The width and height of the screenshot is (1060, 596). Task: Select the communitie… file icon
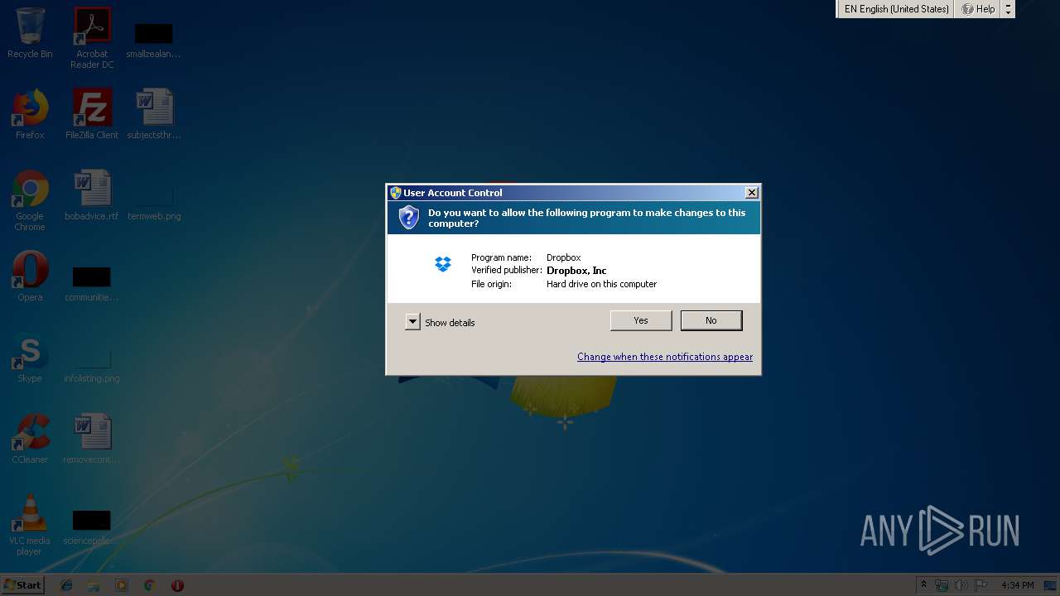point(92,283)
